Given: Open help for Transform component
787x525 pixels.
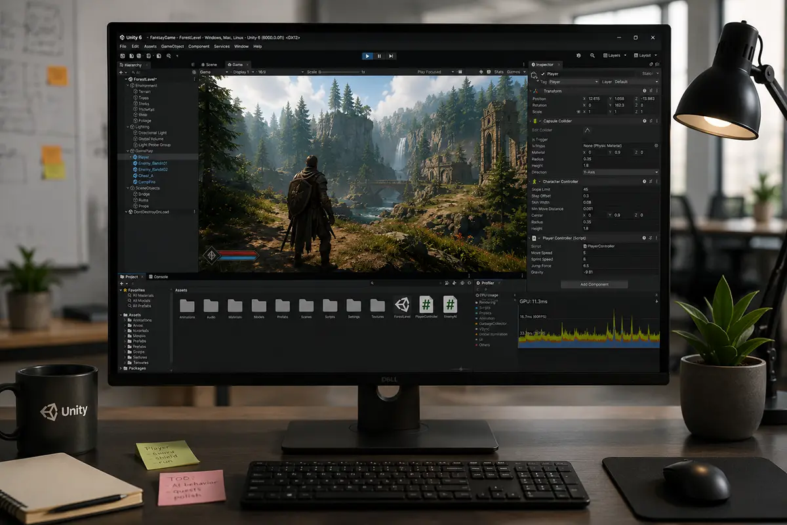Looking at the screenshot, I should (645, 91).
